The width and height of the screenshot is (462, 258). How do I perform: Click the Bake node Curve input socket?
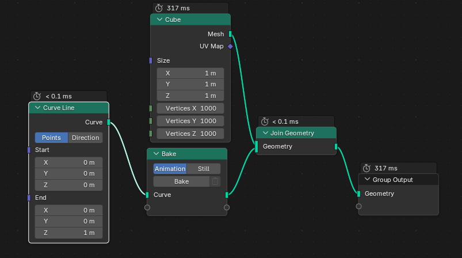point(147,195)
